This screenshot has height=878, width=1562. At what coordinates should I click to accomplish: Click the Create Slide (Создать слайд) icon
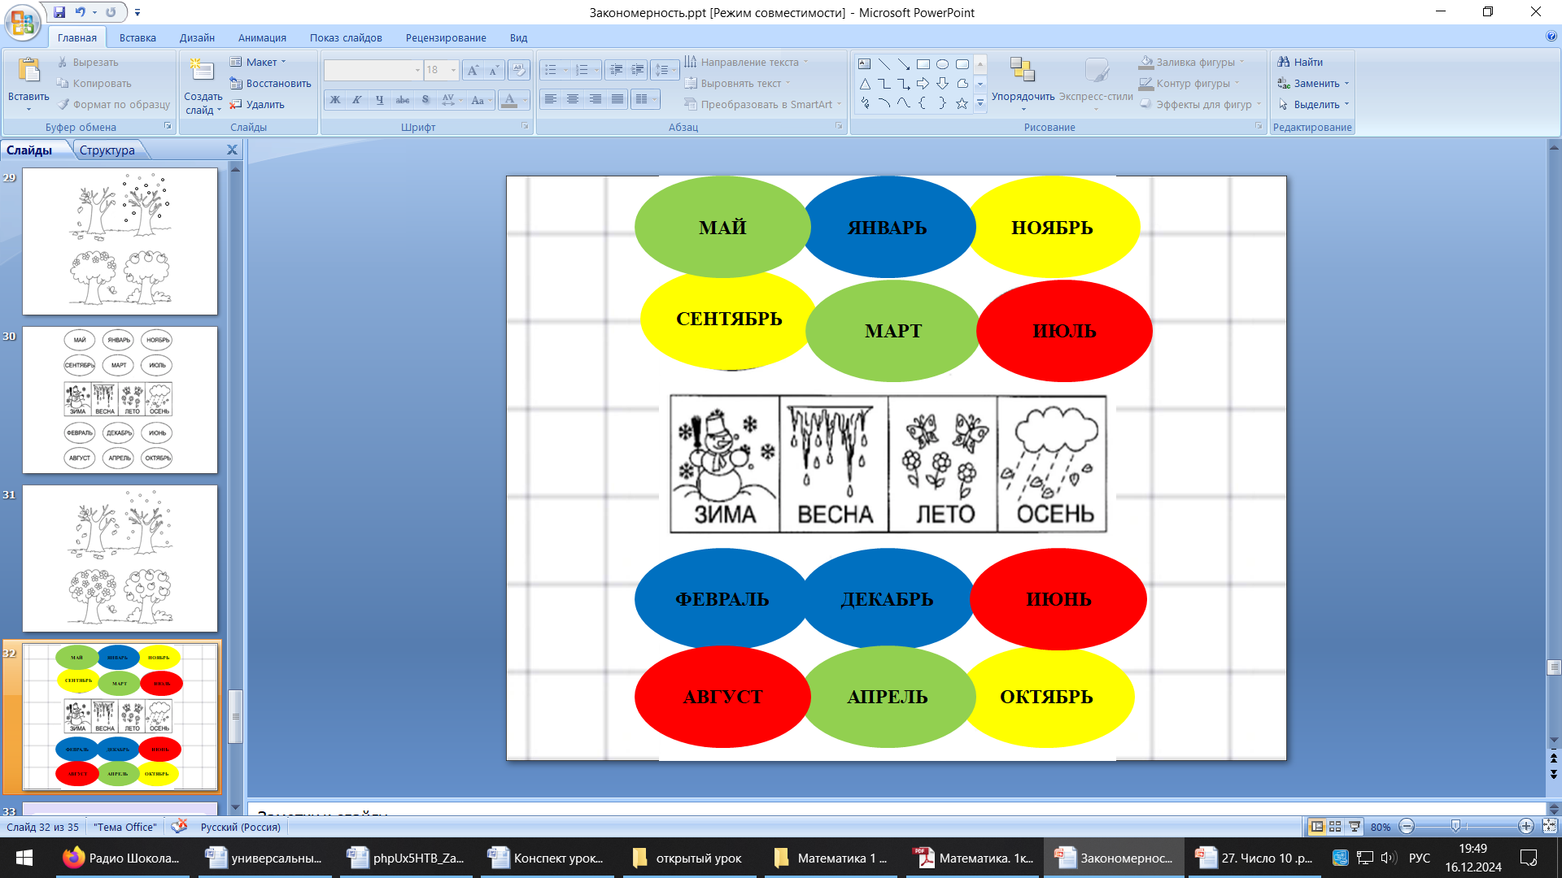202,72
